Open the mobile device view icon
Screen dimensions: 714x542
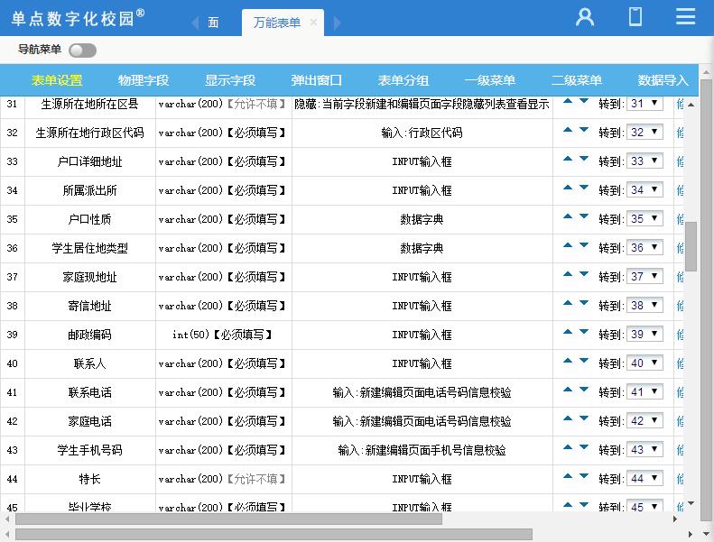pyautogui.click(x=635, y=17)
